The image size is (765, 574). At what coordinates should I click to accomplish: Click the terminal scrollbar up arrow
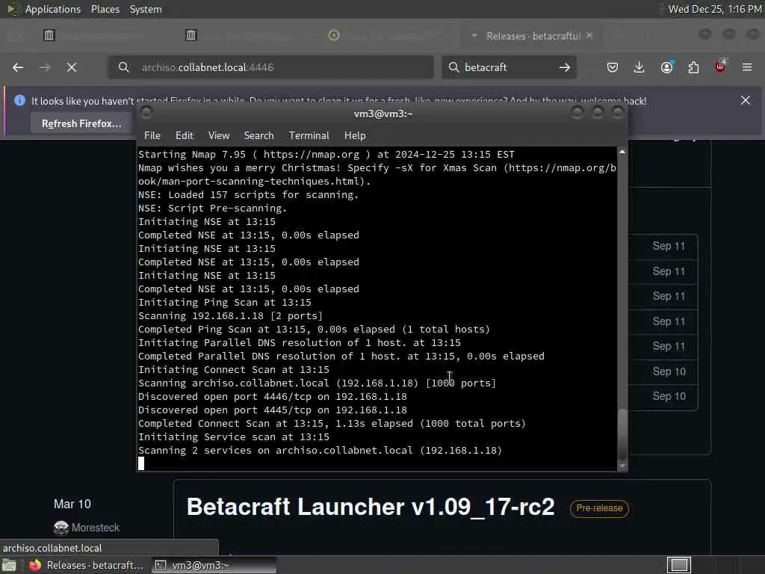pos(622,152)
